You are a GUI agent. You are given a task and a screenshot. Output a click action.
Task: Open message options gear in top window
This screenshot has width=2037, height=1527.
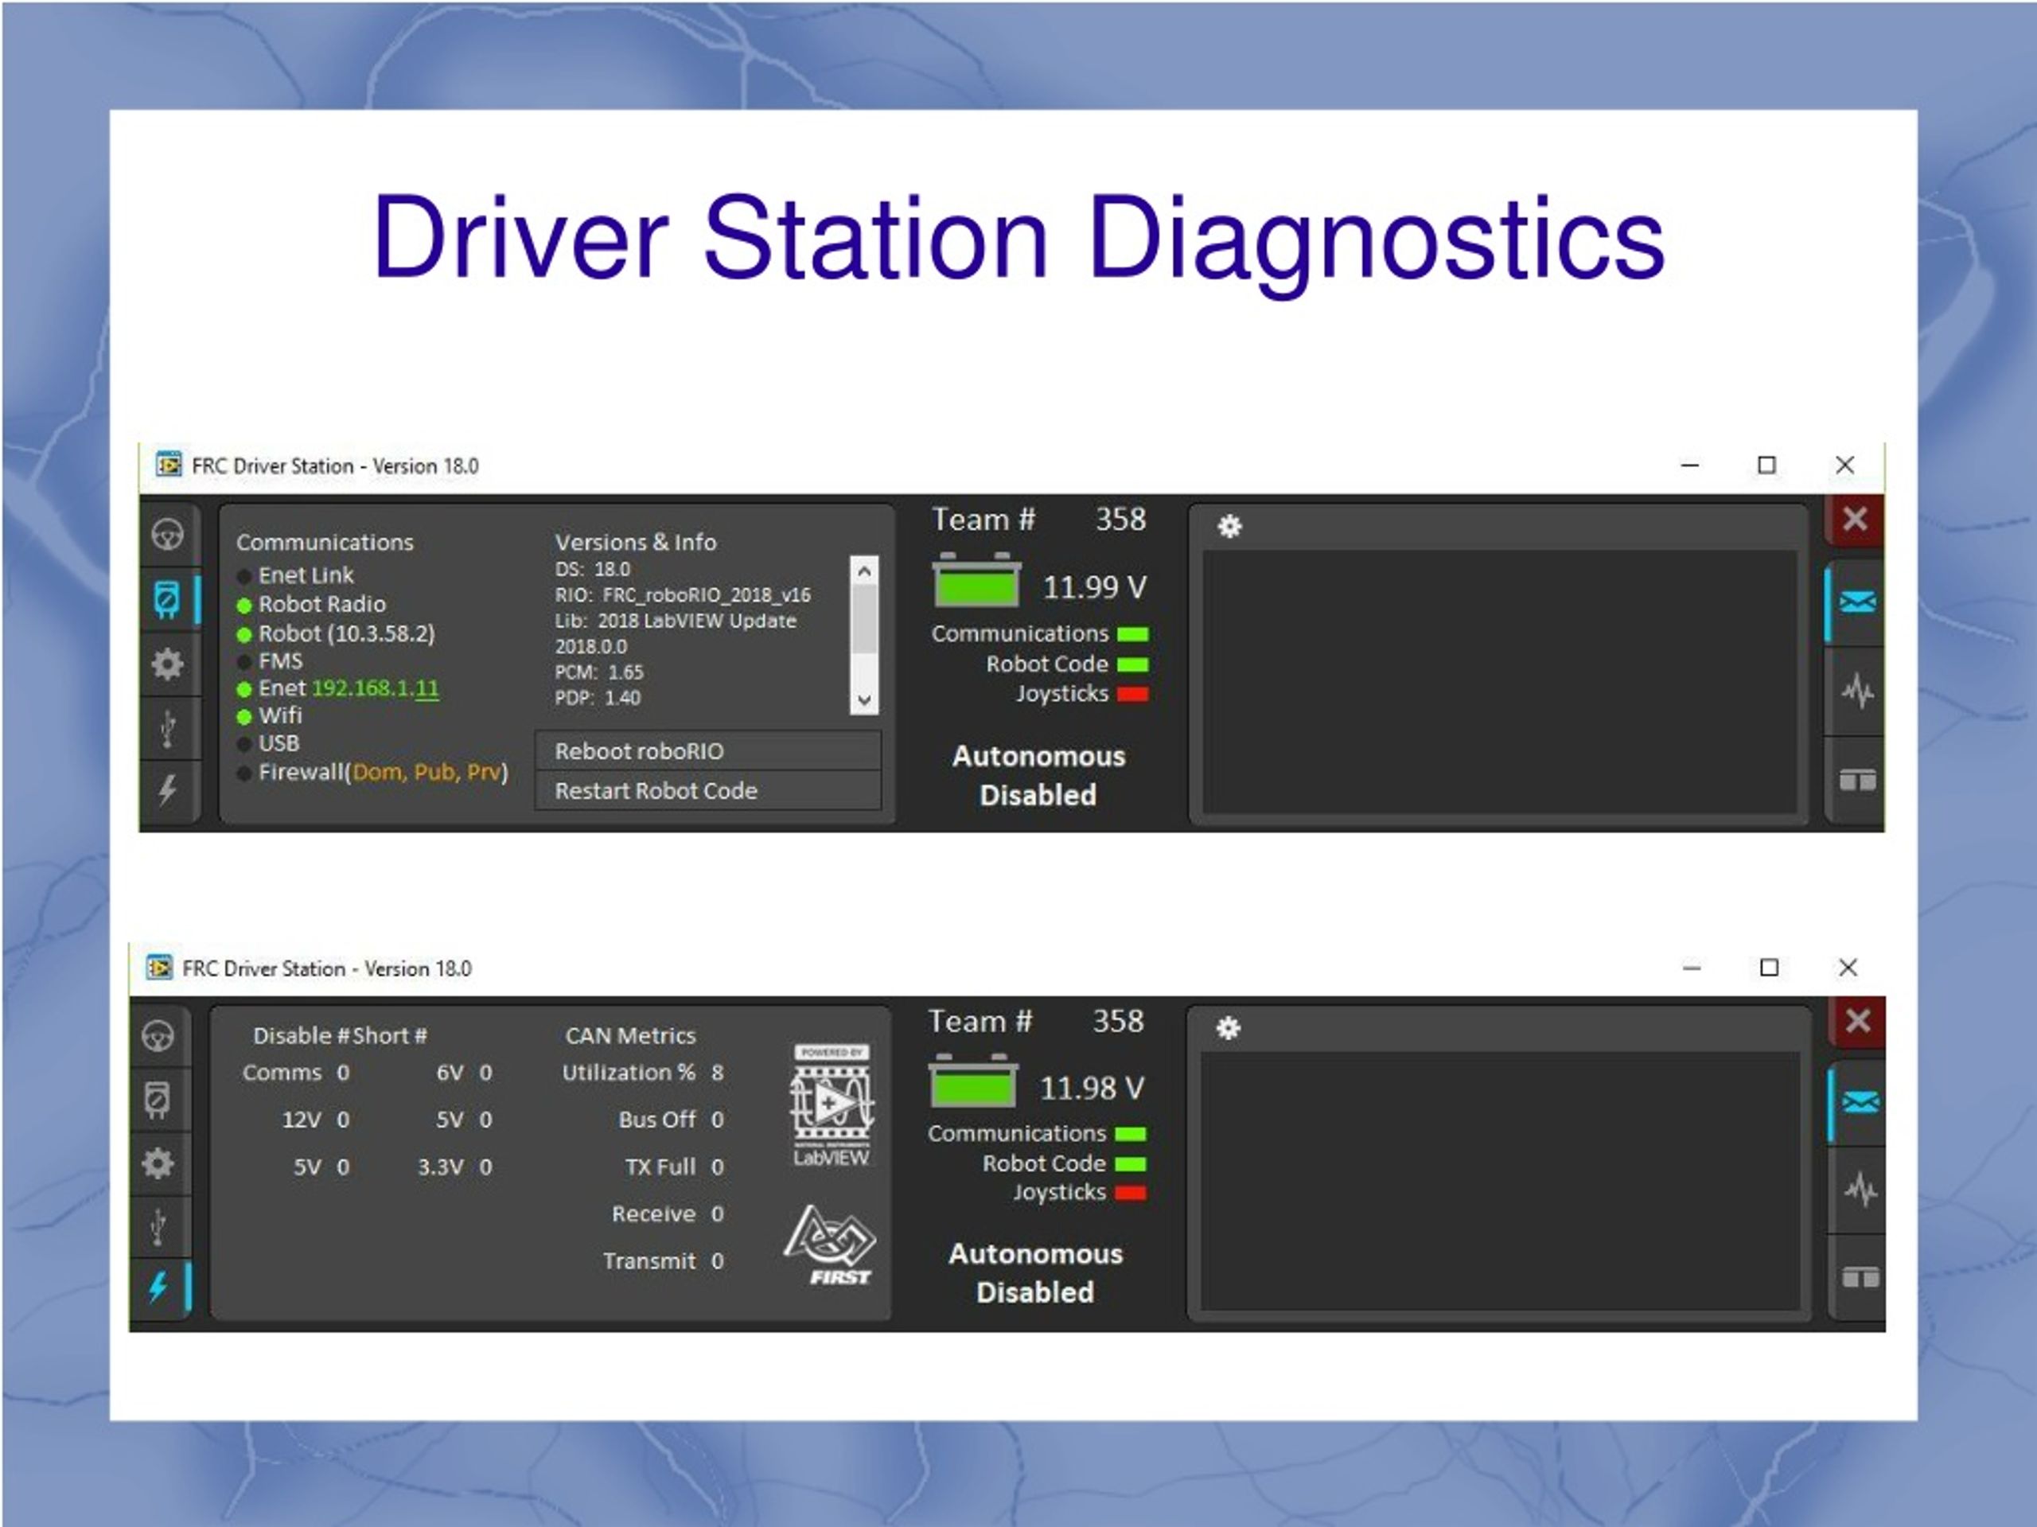click(x=1229, y=526)
